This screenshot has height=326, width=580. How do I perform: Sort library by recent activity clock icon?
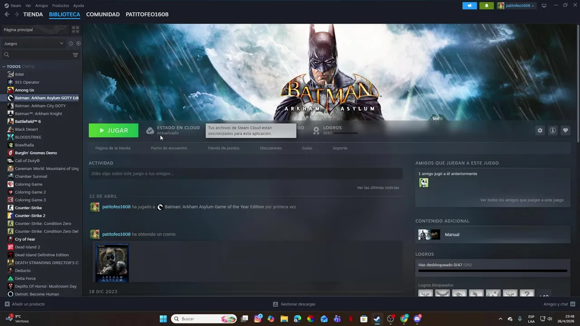coord(71,43)
